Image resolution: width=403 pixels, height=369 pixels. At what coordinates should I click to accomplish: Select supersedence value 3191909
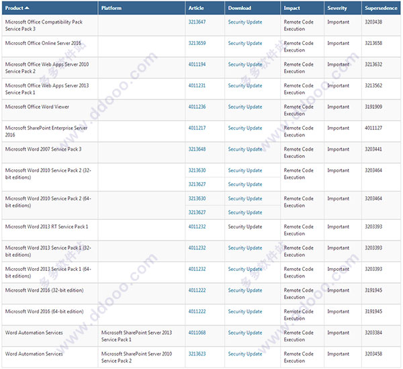373,107
